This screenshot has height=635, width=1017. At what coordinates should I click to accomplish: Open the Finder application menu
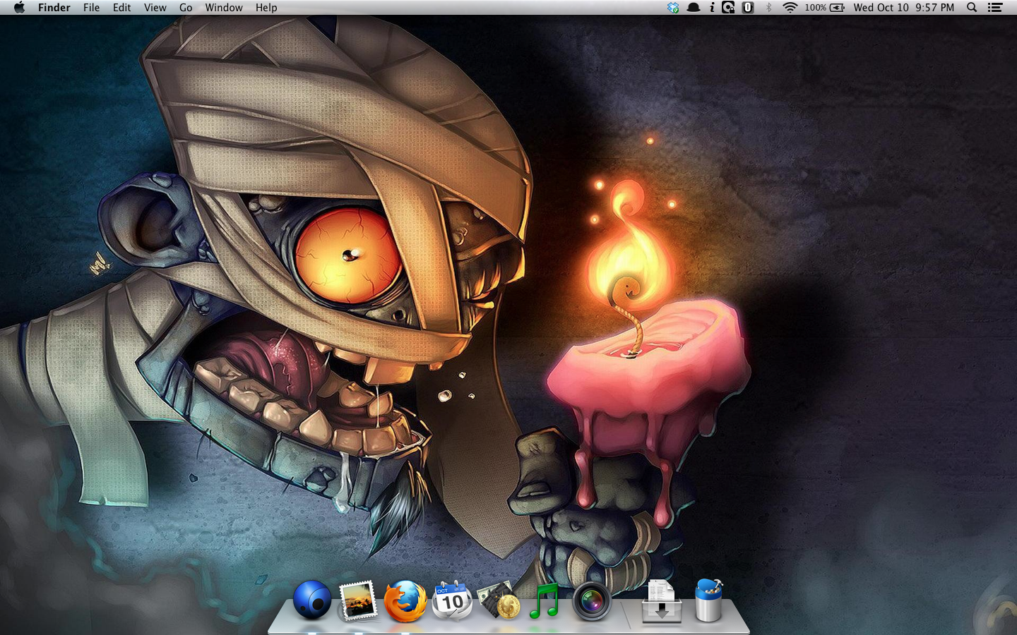(54, 7)
